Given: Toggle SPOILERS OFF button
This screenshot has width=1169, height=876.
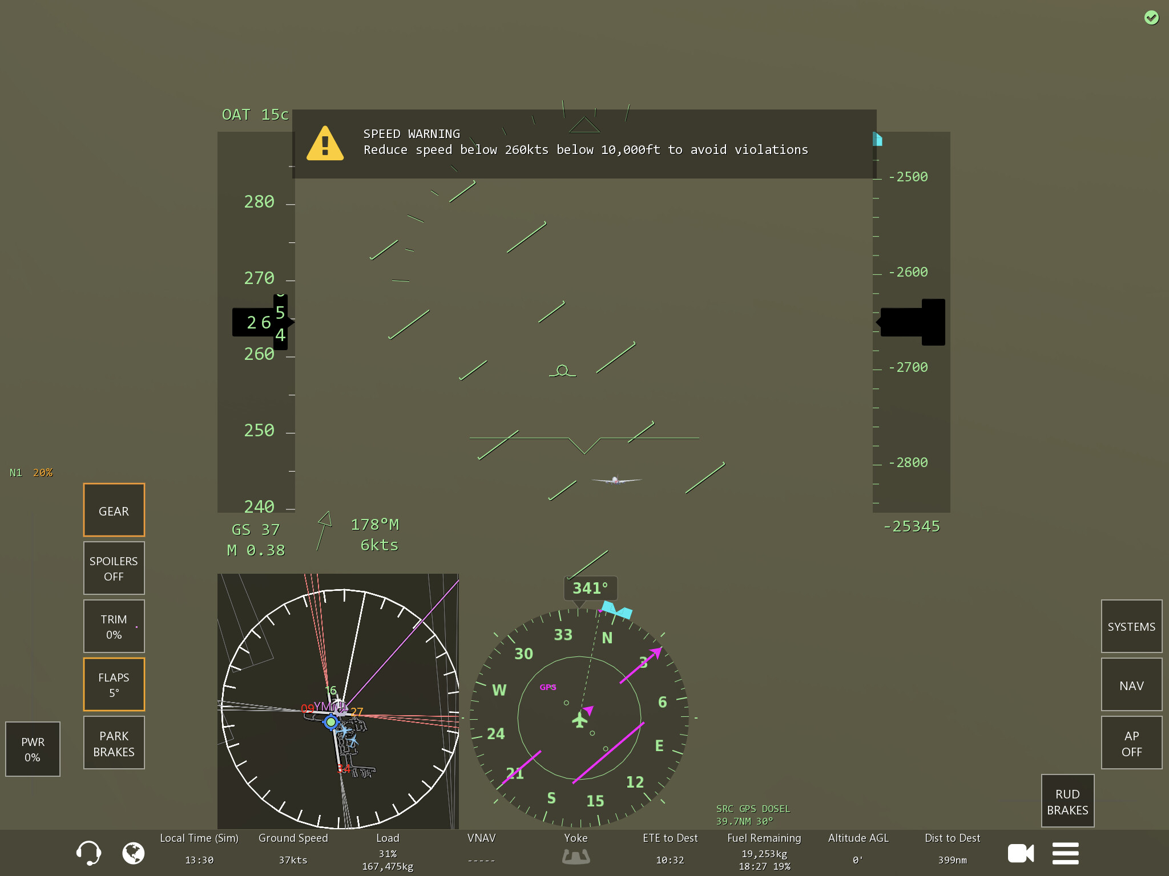Looking at the screenshot, I should click(114, 569).
